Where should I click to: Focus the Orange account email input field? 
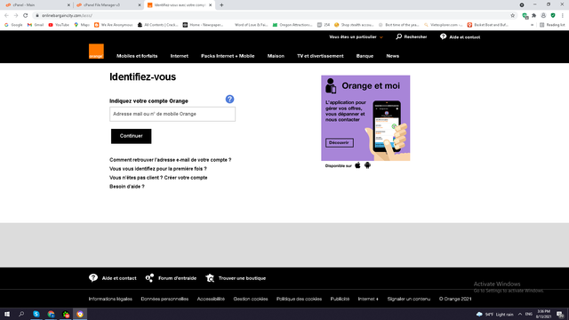[172, 114]
